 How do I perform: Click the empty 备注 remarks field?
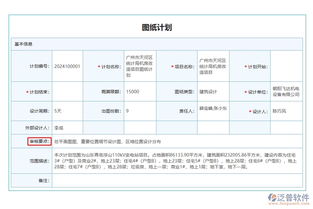(x=174, y=181)
